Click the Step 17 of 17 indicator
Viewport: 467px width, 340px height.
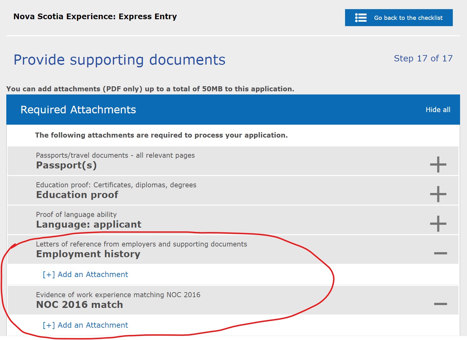[x=423, y=58]
